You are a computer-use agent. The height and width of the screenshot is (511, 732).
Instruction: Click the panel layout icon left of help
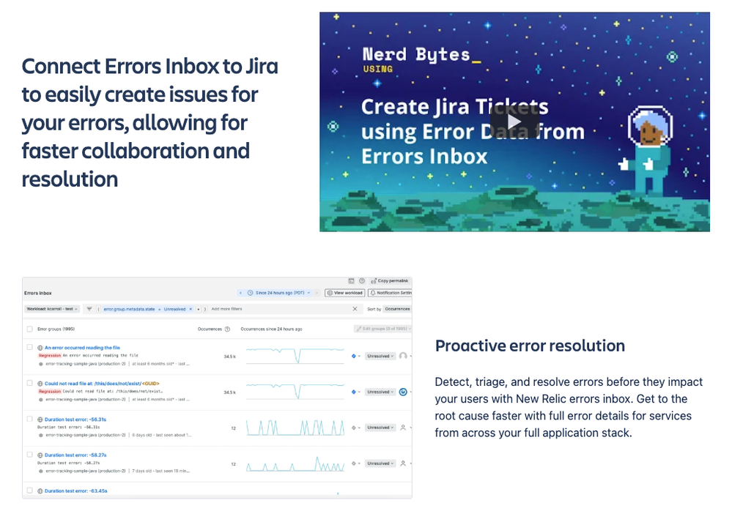(352, 280)
